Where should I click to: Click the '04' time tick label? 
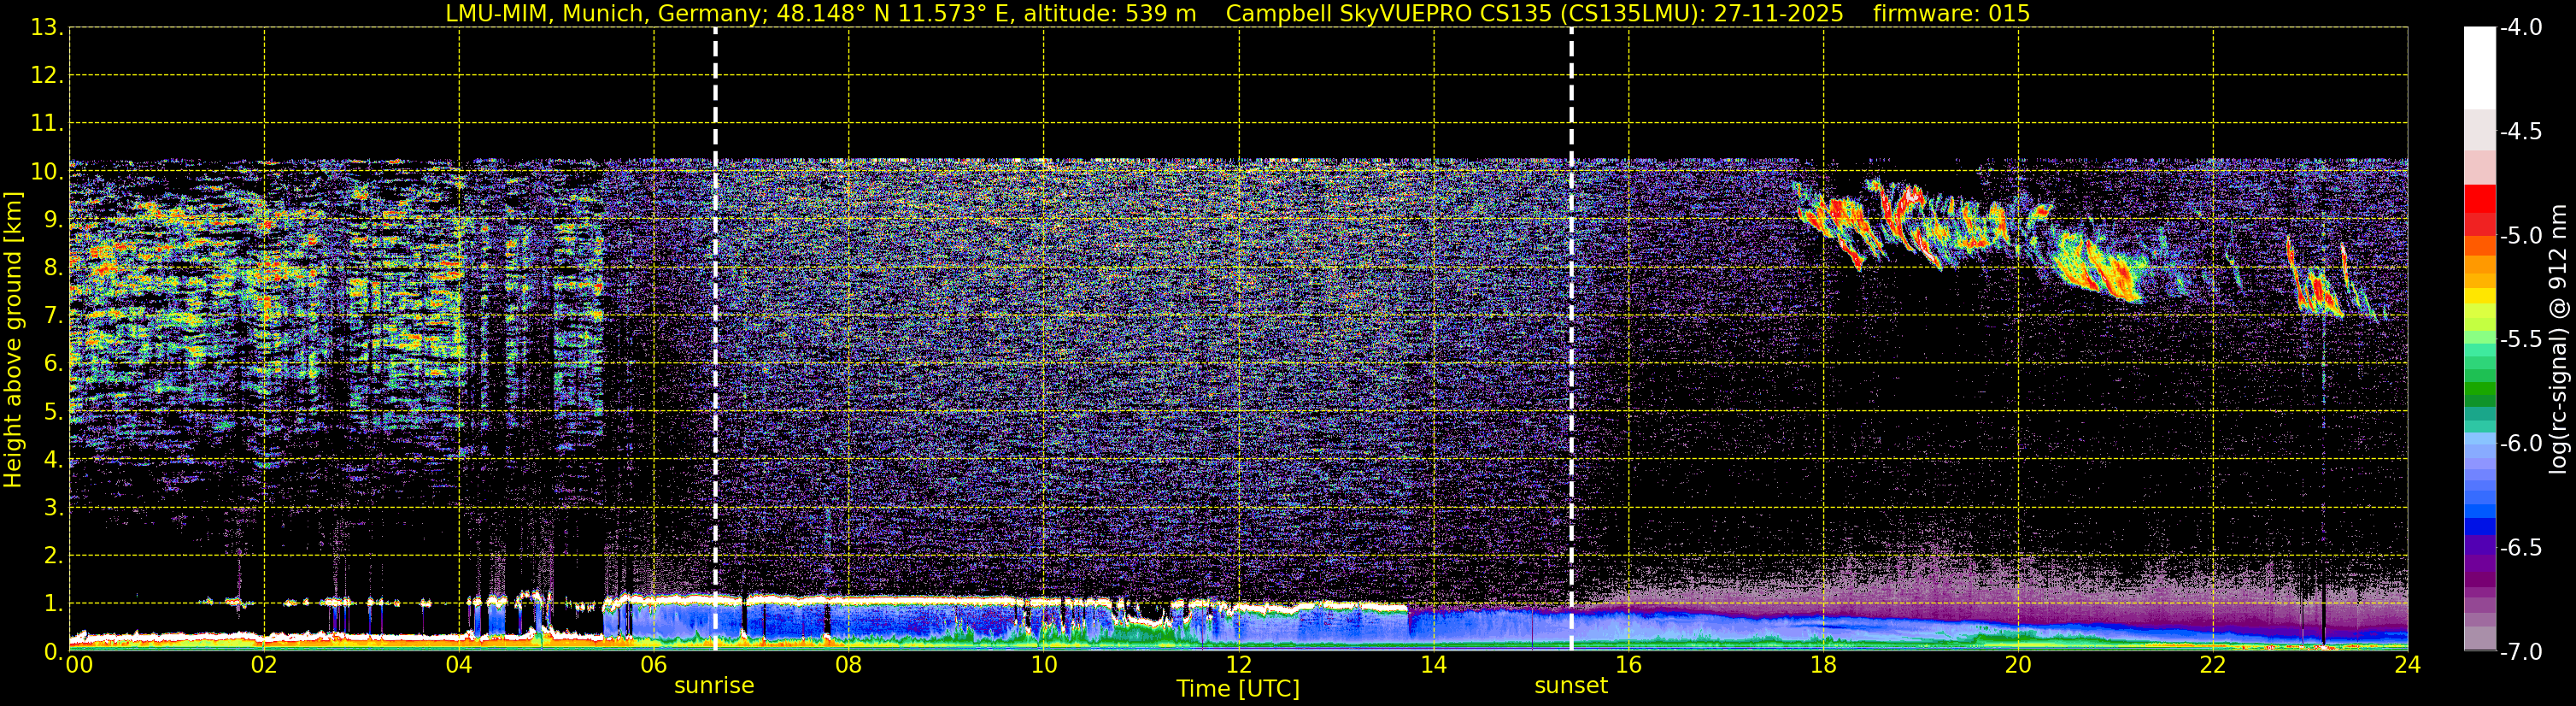(x=459, y=665)
